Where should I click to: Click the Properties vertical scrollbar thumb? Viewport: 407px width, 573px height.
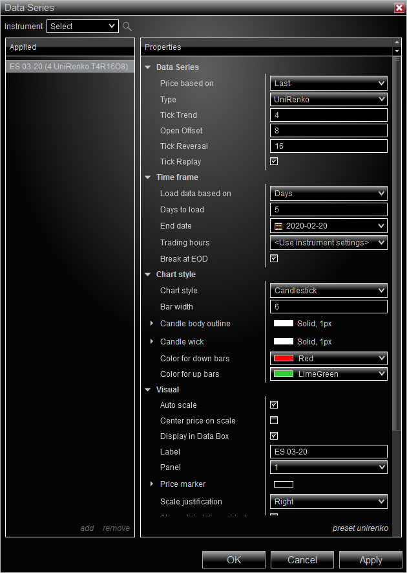click(397, 243)
